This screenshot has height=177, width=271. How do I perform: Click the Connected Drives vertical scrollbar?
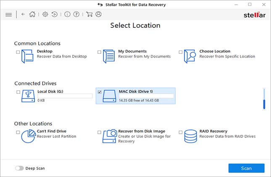point(264,99)
